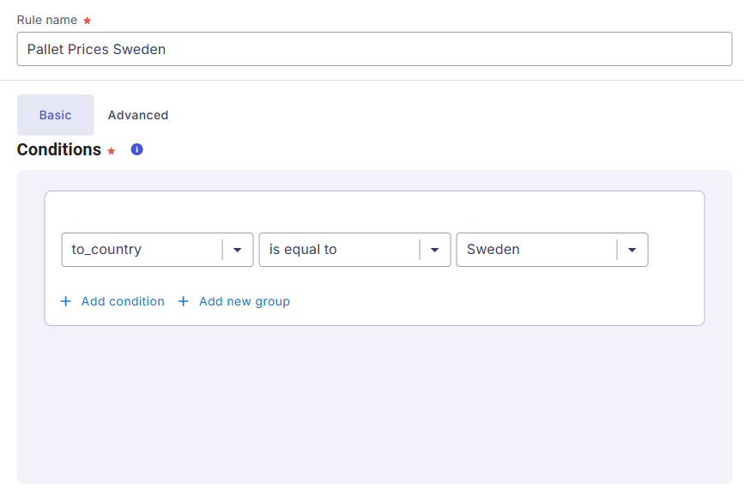The height and width of the screenshot is (490, 744).
Task: Open the Sweden value dropdown arrow
Action: click(x=632, y=250)
